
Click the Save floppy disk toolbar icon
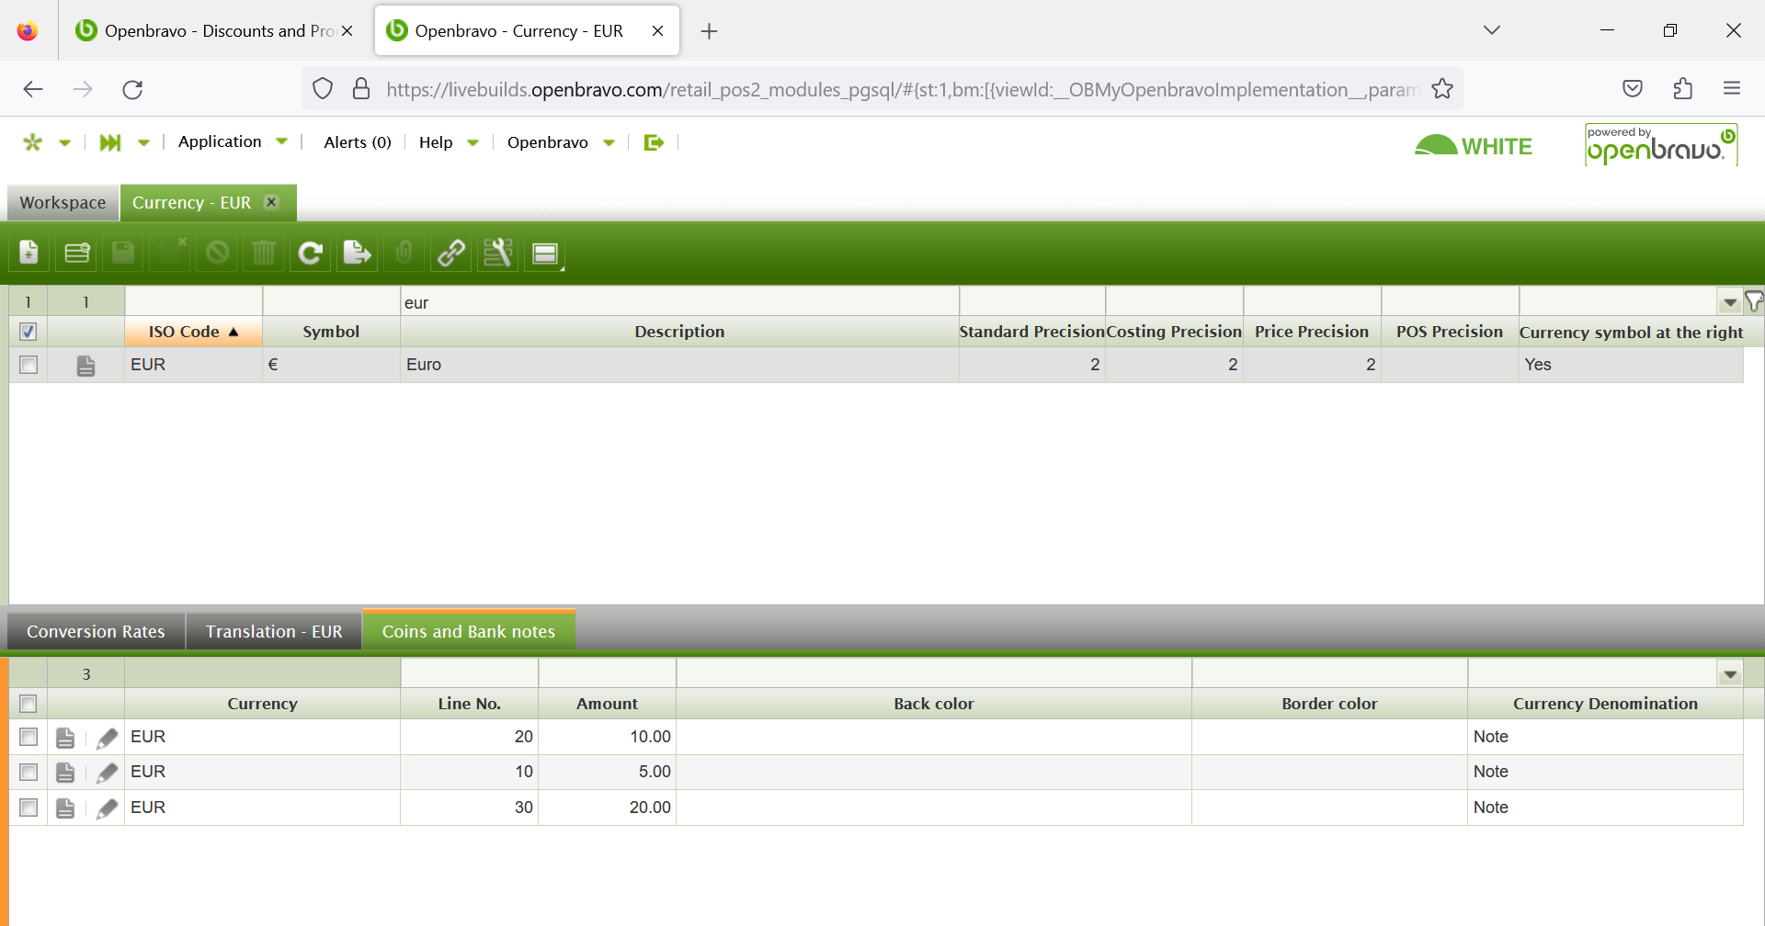pos(123,253)
